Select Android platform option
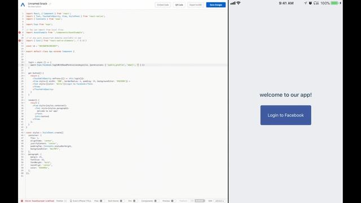The height and width of the screenshot is (203, 361). (200, 201)
